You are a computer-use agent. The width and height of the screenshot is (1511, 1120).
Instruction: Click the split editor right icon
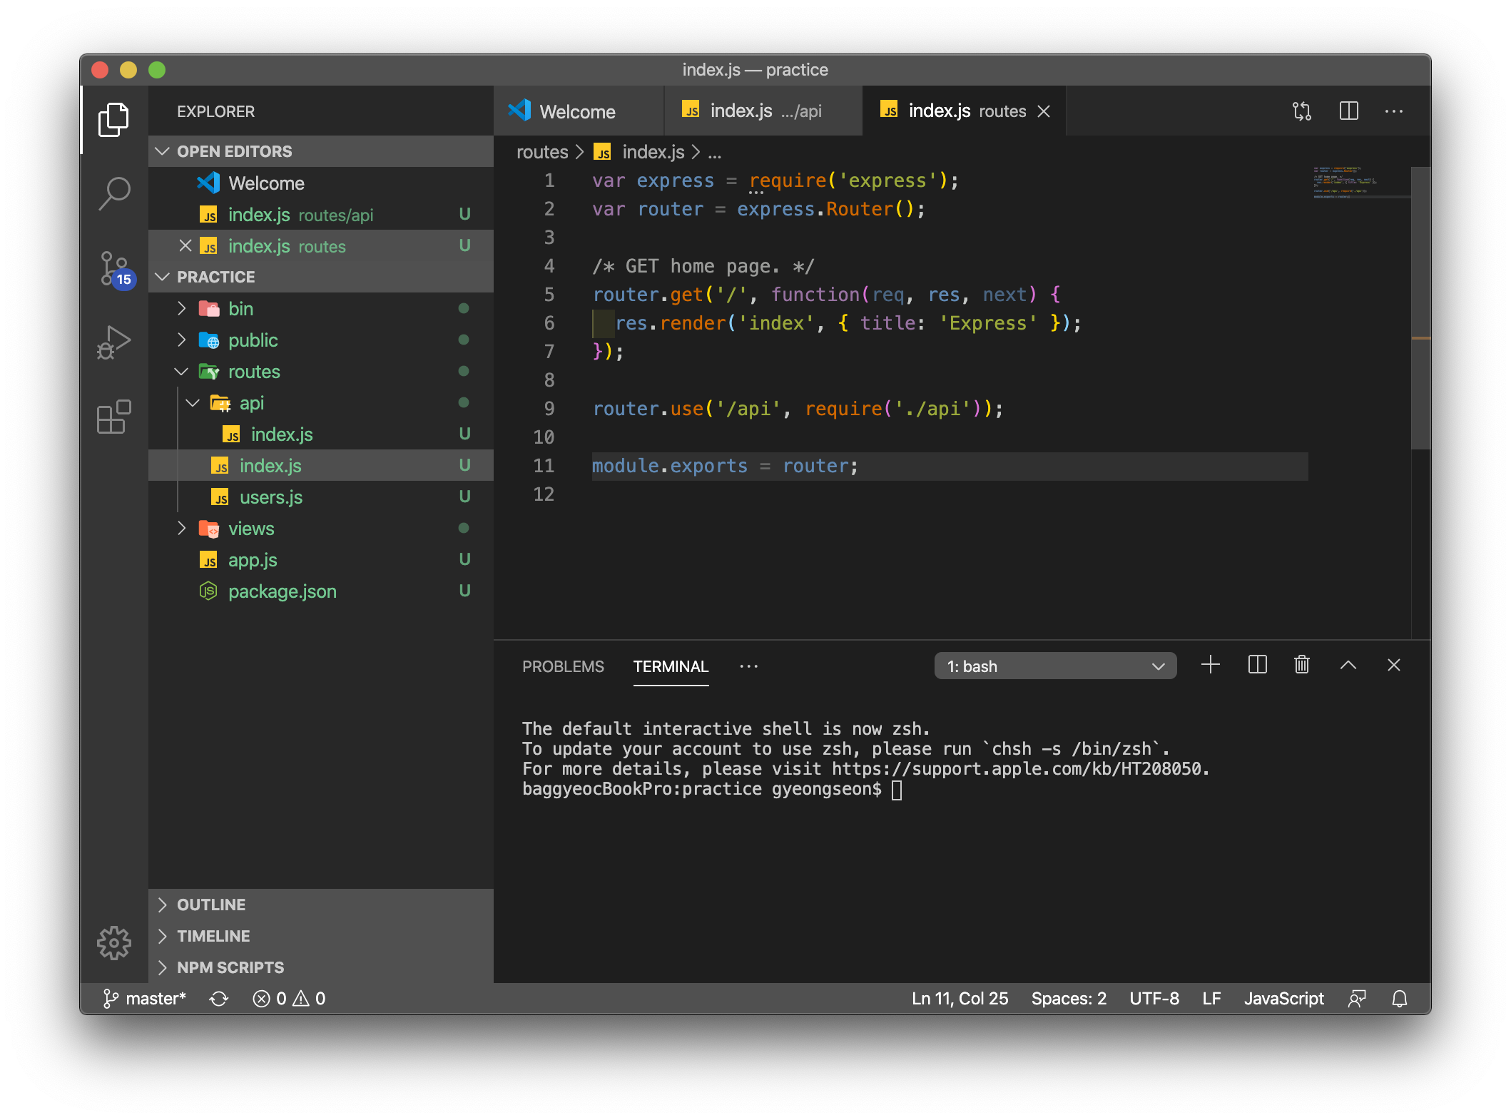pos(1348,111)
